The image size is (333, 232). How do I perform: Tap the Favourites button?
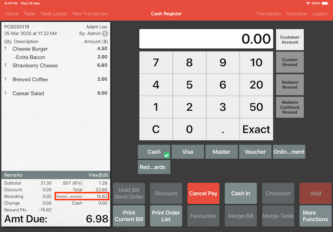point(203,216)
